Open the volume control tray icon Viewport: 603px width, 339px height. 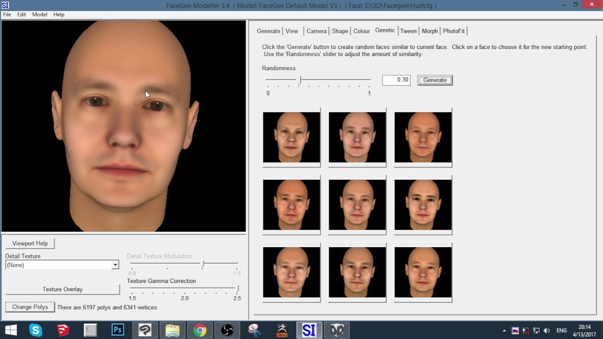[546, 331]
